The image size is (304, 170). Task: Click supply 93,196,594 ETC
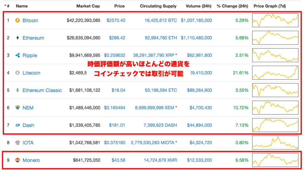(x=161, y=90)
